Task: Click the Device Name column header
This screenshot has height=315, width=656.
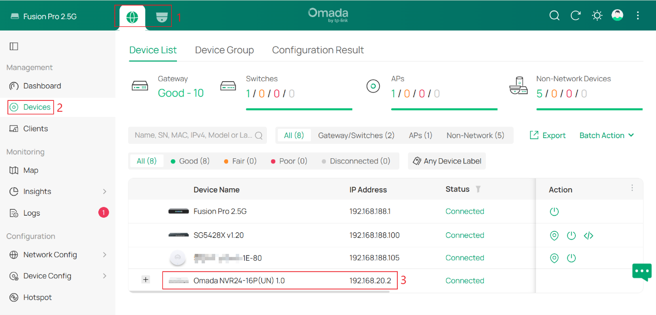Action: point(216,190)
